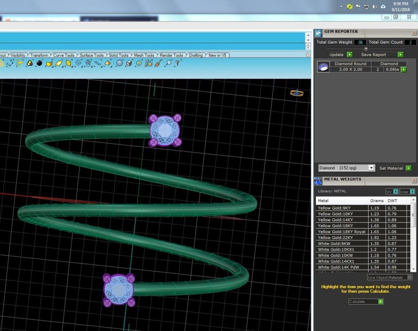Click the globe sphere toolbar icon
The image size is (418, 331).
click(120, 63)
